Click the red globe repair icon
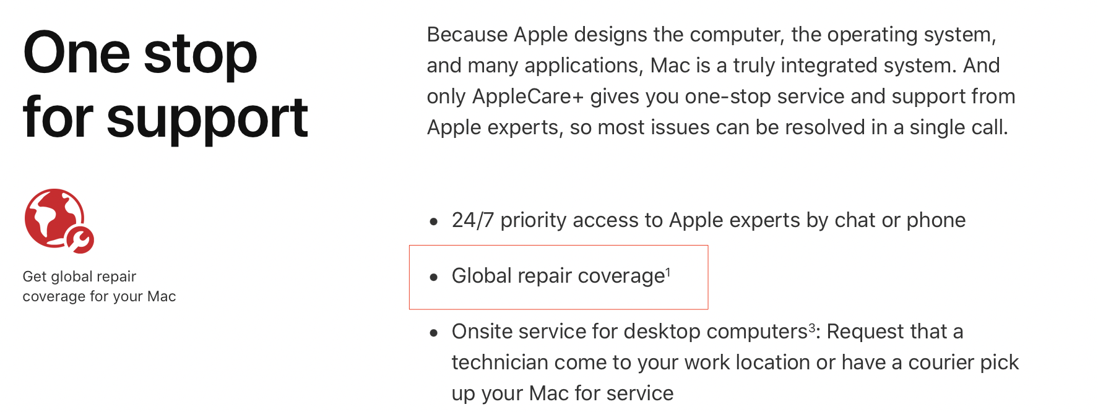 tap(59, 221)
